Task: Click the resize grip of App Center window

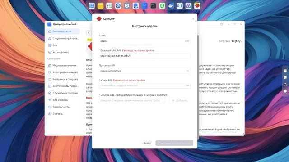Action: coord(243,134)
